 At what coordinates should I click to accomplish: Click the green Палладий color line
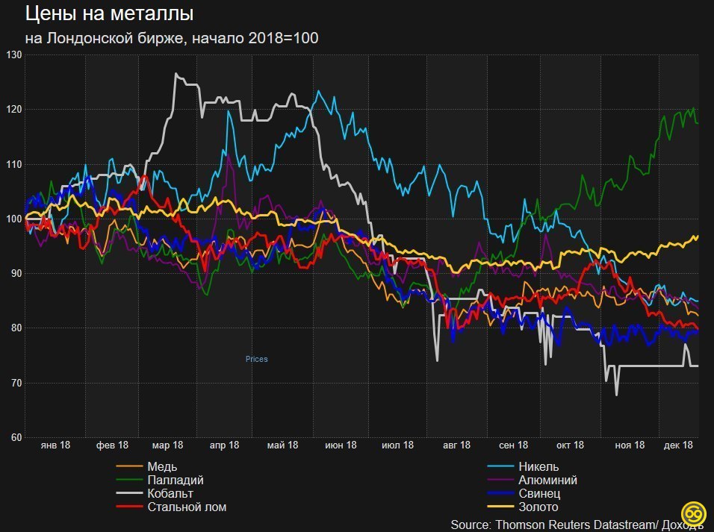pyautogui.click(x=129, y=480)
